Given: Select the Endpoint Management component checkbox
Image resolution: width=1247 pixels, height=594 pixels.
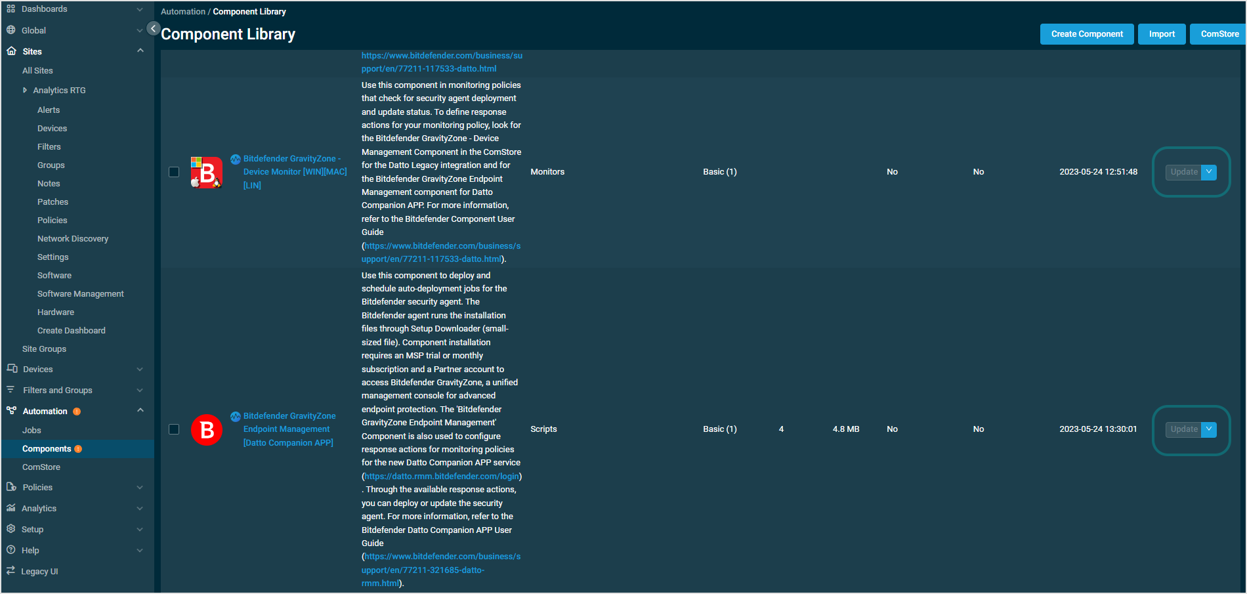Looking at the screenshot, I should point(174,429).
